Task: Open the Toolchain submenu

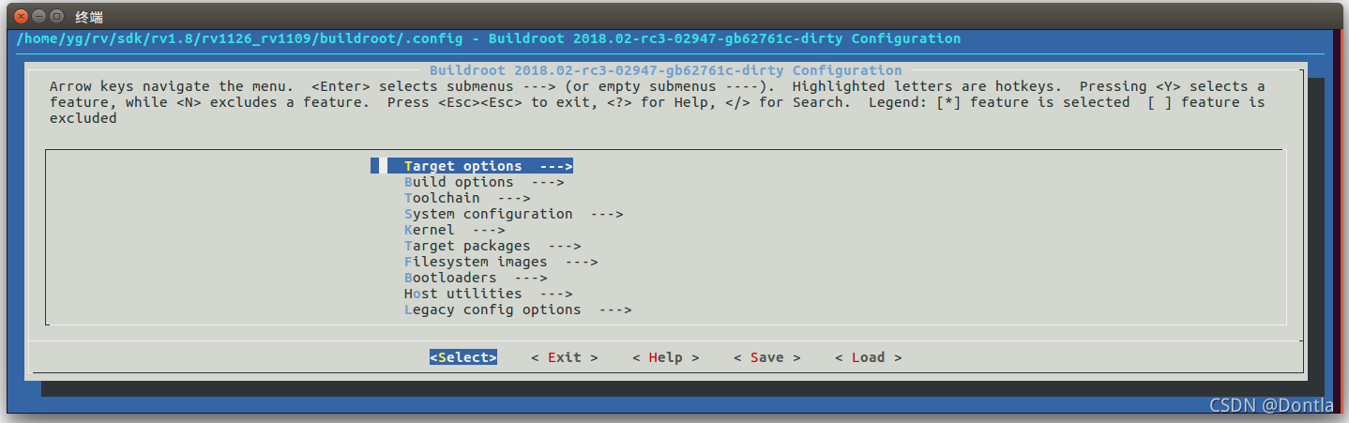Action: (x=466, y=198)
